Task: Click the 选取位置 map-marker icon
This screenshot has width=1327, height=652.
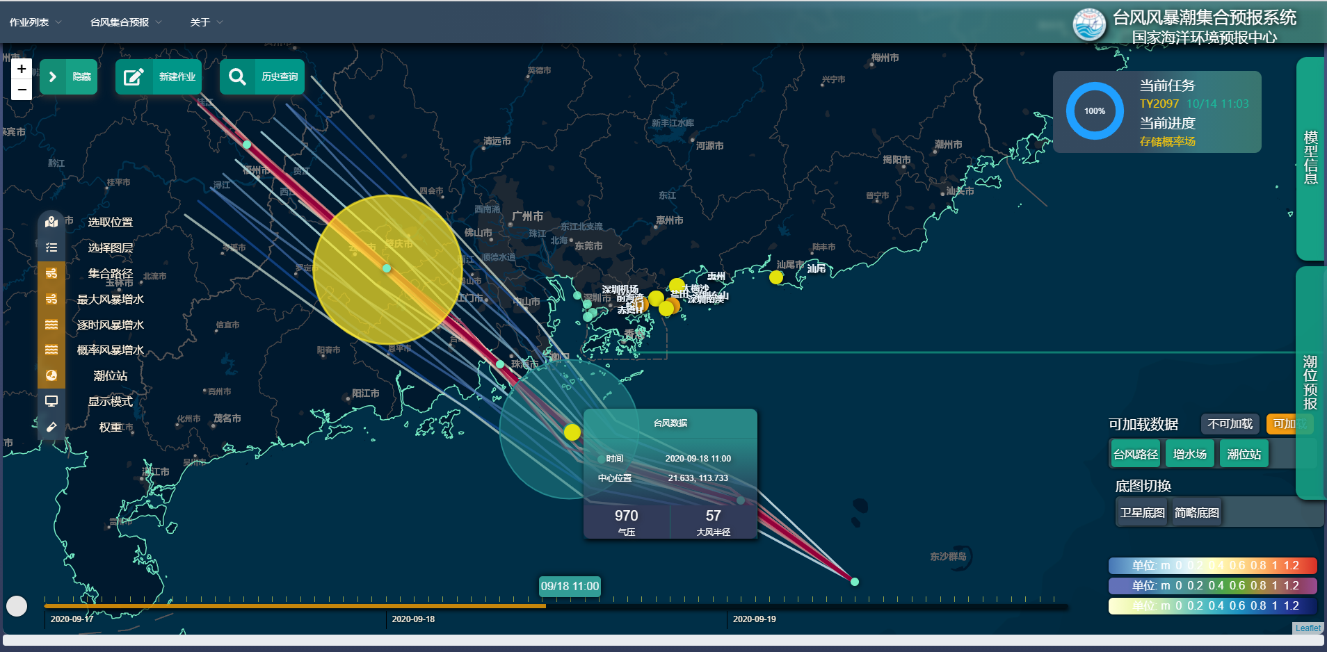Action: pyautogui.click(x=51, y=222)
